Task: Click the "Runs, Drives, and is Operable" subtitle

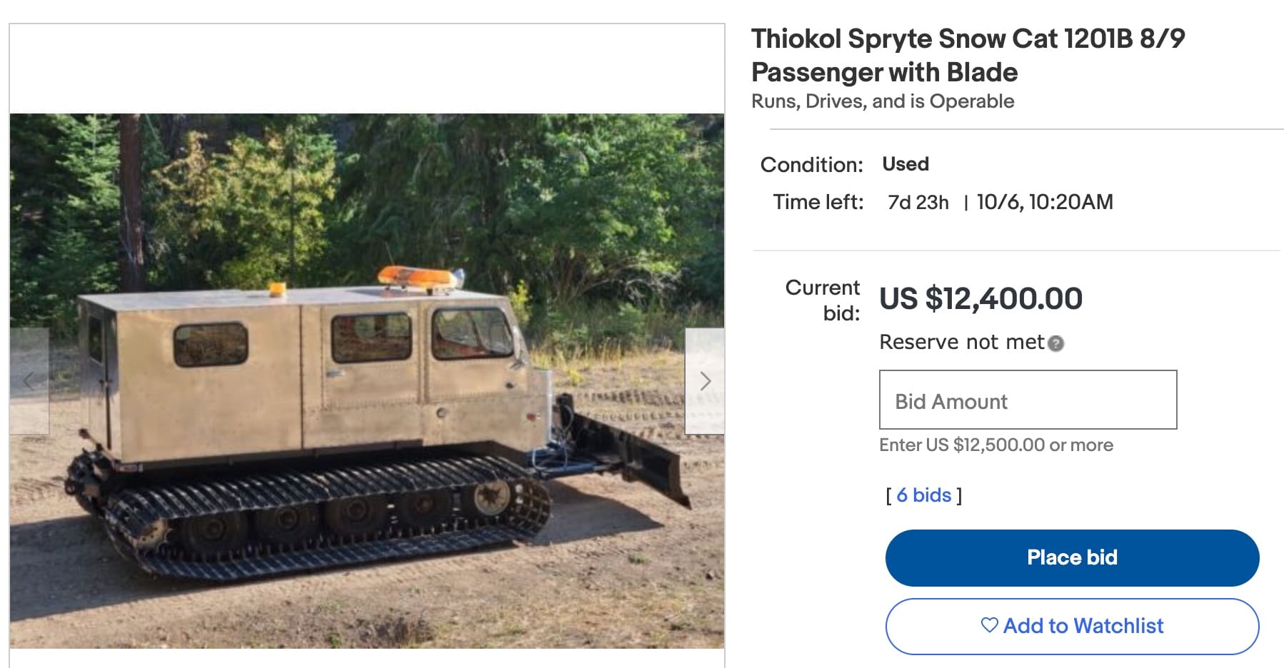Action: click(x=882, y=101)
